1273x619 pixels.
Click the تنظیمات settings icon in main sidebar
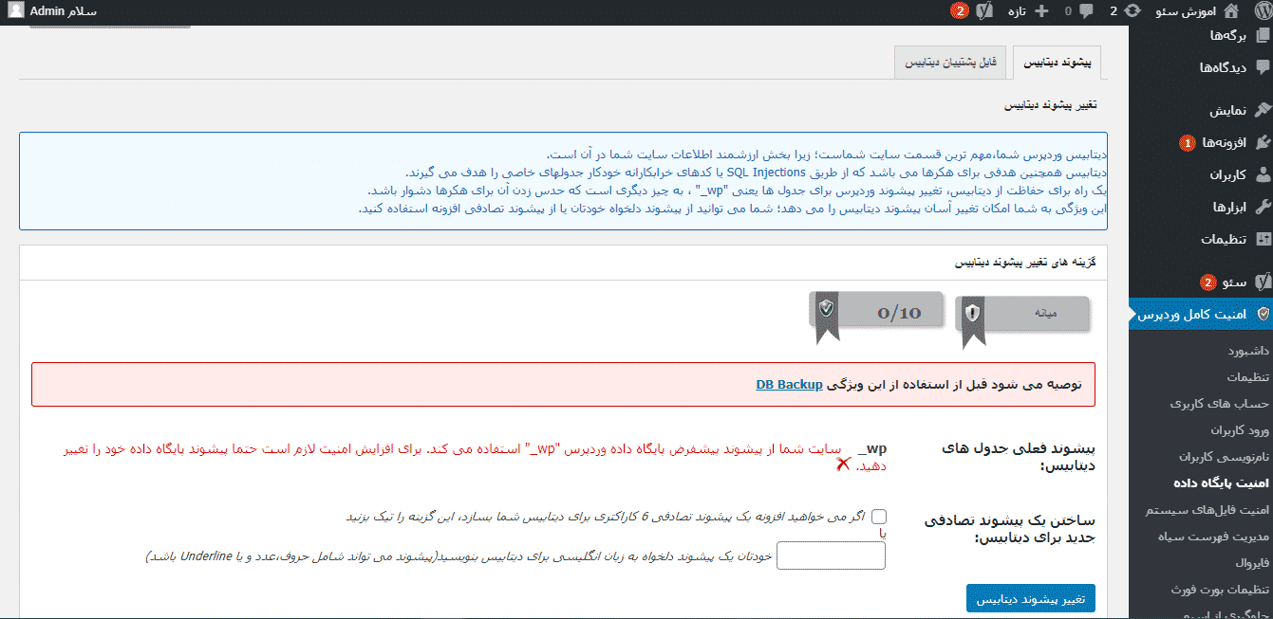(x=1263, y=239)
